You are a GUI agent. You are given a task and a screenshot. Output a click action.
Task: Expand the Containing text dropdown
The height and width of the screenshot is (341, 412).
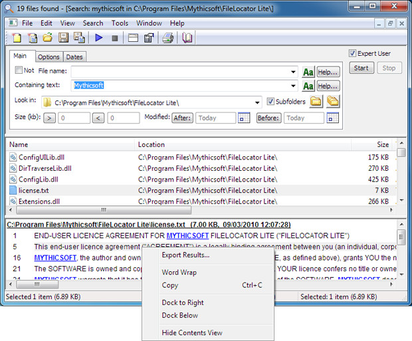tap(293, 86)
